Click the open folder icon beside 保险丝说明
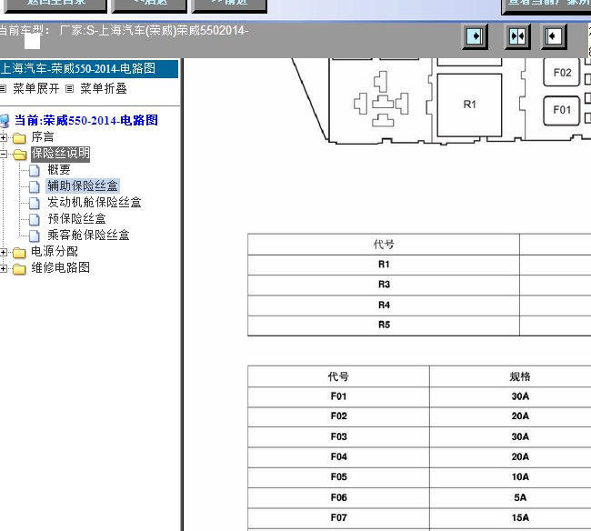The image size is (591, 531). (x=19, y=155)
